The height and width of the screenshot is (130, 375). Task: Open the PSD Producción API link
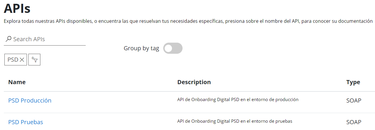[30, 100]
